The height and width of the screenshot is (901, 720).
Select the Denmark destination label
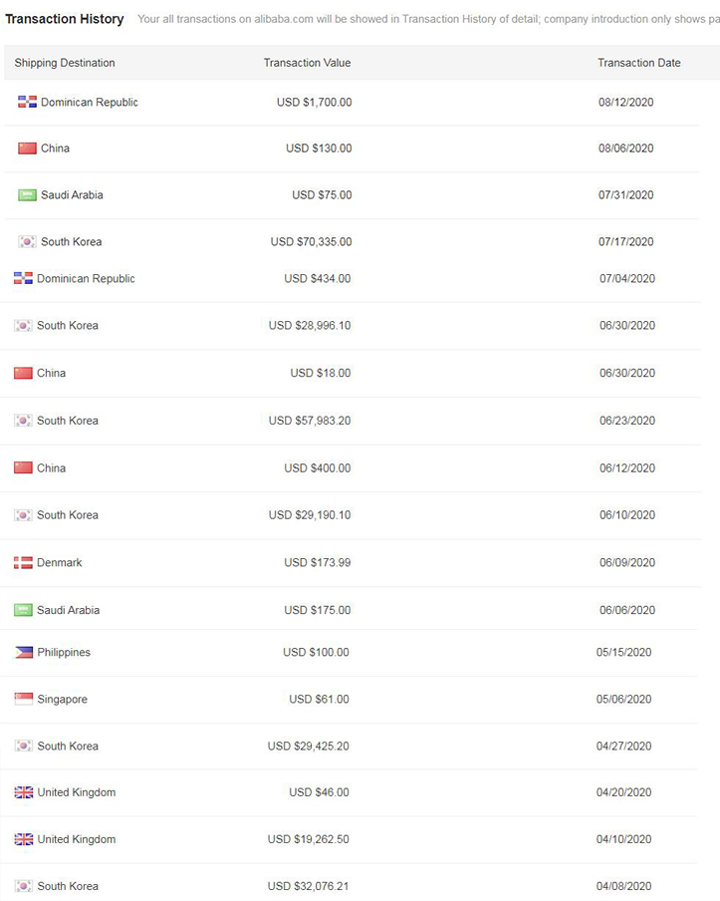(59, 562)
